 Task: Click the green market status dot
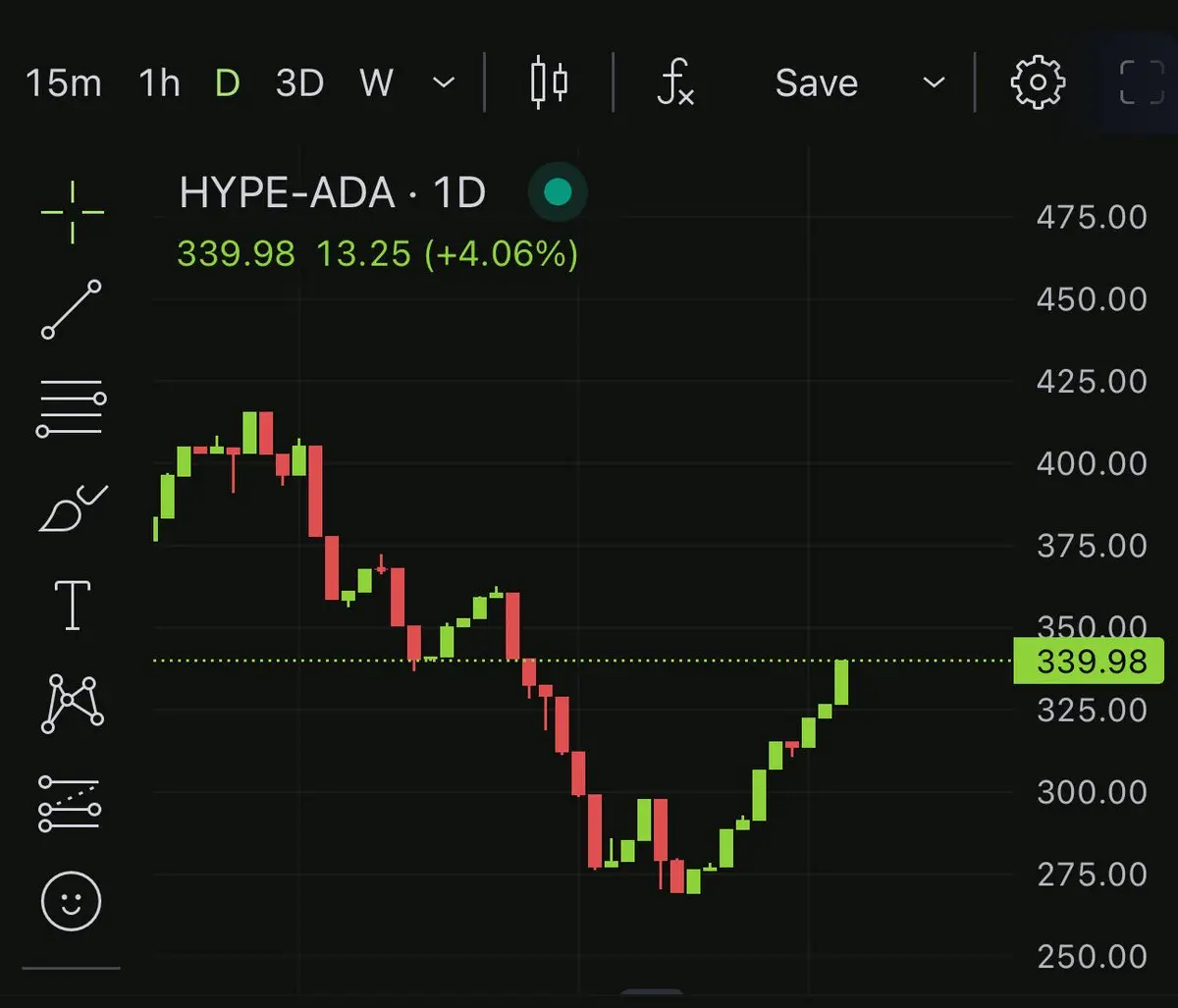pyautogui.click(x=558, y=192)
